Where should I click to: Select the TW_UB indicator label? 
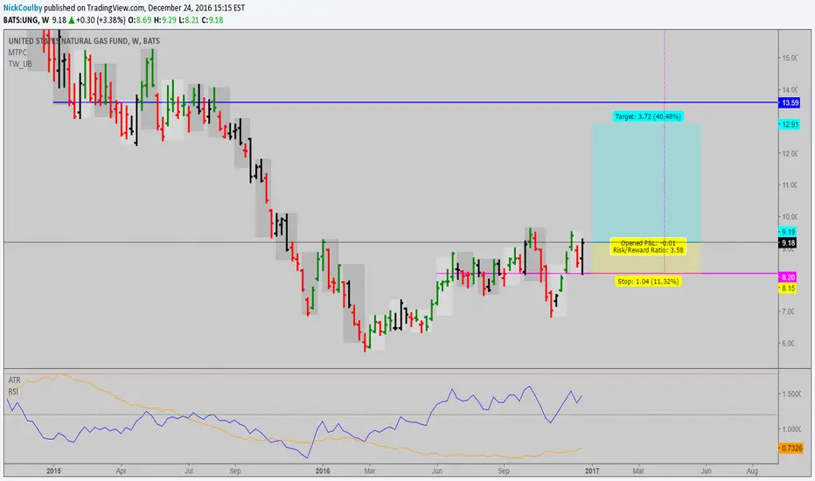point(20,64)
